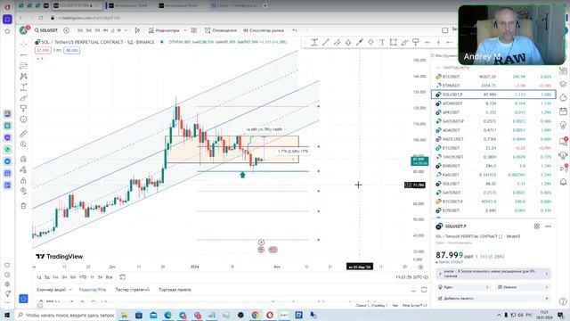Open the emoji icons tool

point(24,119)
